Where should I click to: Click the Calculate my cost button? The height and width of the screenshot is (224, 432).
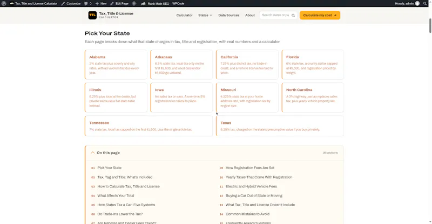320,15
